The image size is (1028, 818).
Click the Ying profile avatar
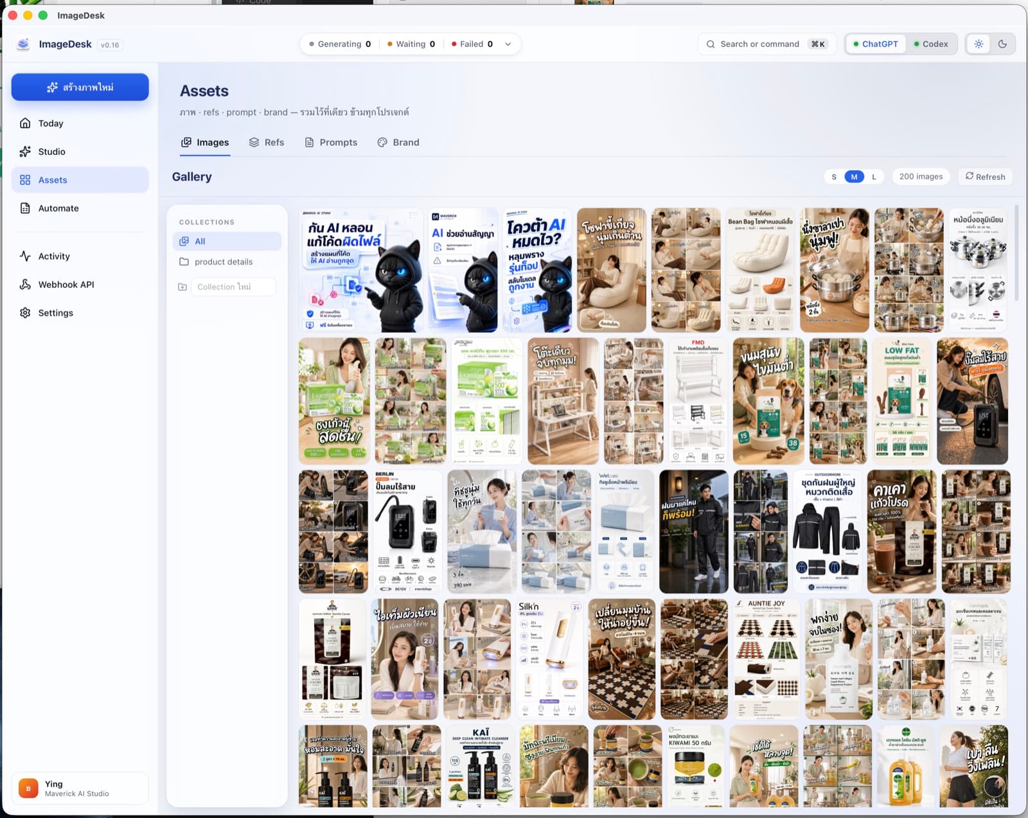[28, 788]
